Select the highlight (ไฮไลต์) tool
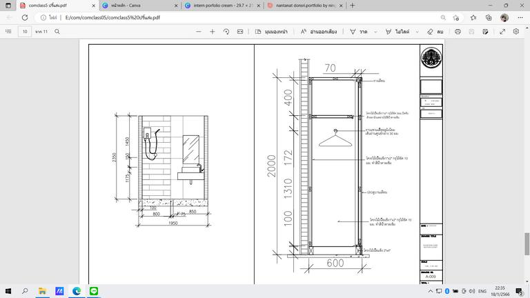 pos(397,32)
